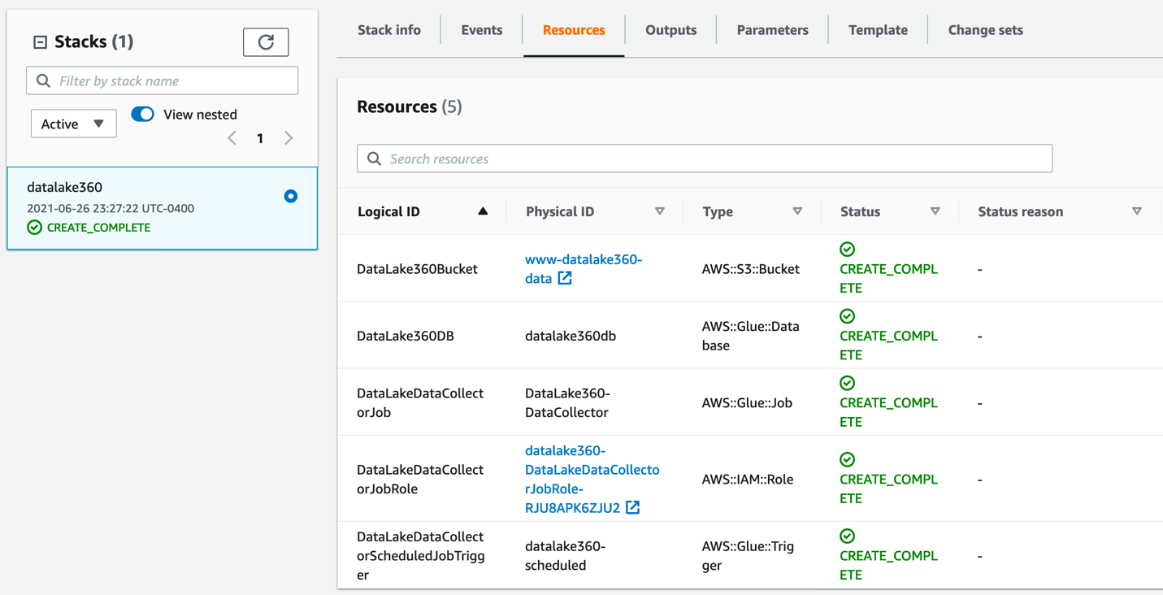This screenshot has height=595, width=1163.
Task: Open the datalake360-DataLakeDataCollectorJobRole link
Action: click(x=592, y=479)
